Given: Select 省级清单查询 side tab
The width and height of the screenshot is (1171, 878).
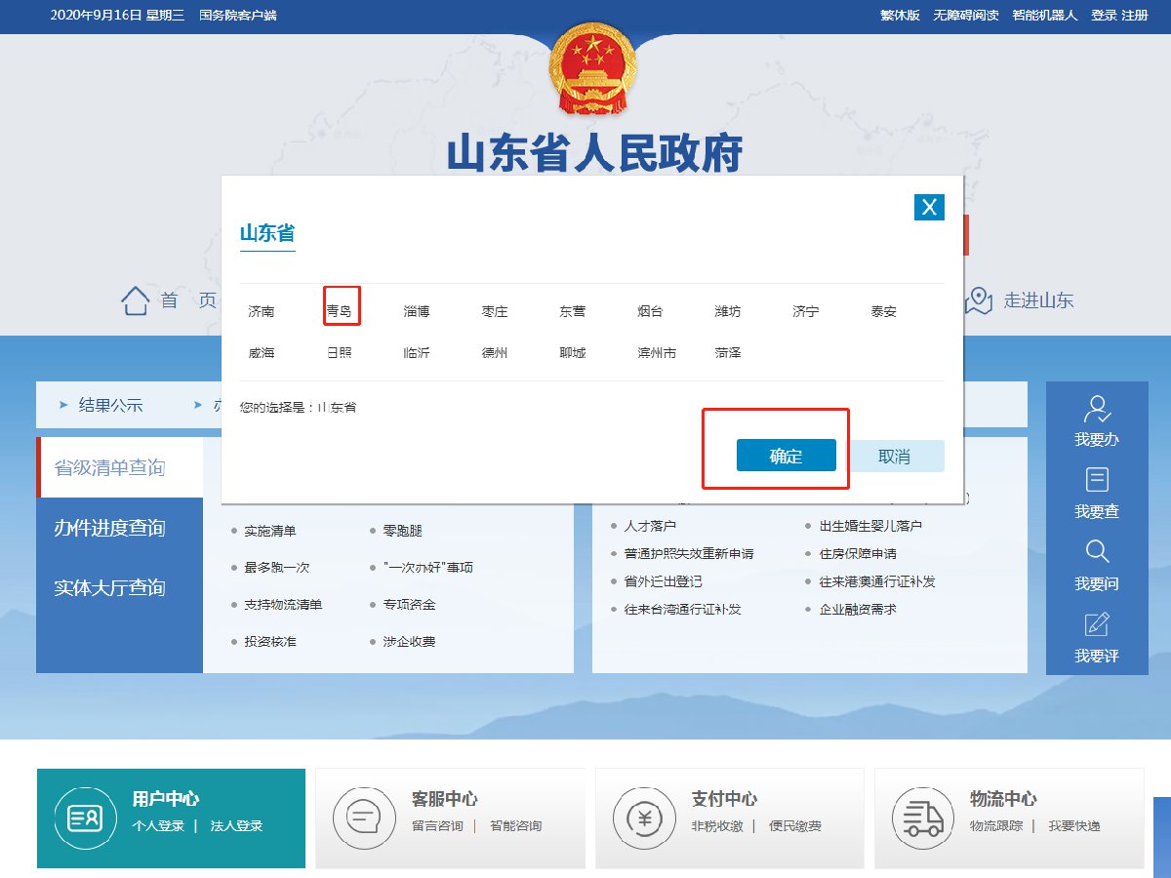Looking at the screenshot, I should (119, 467).
